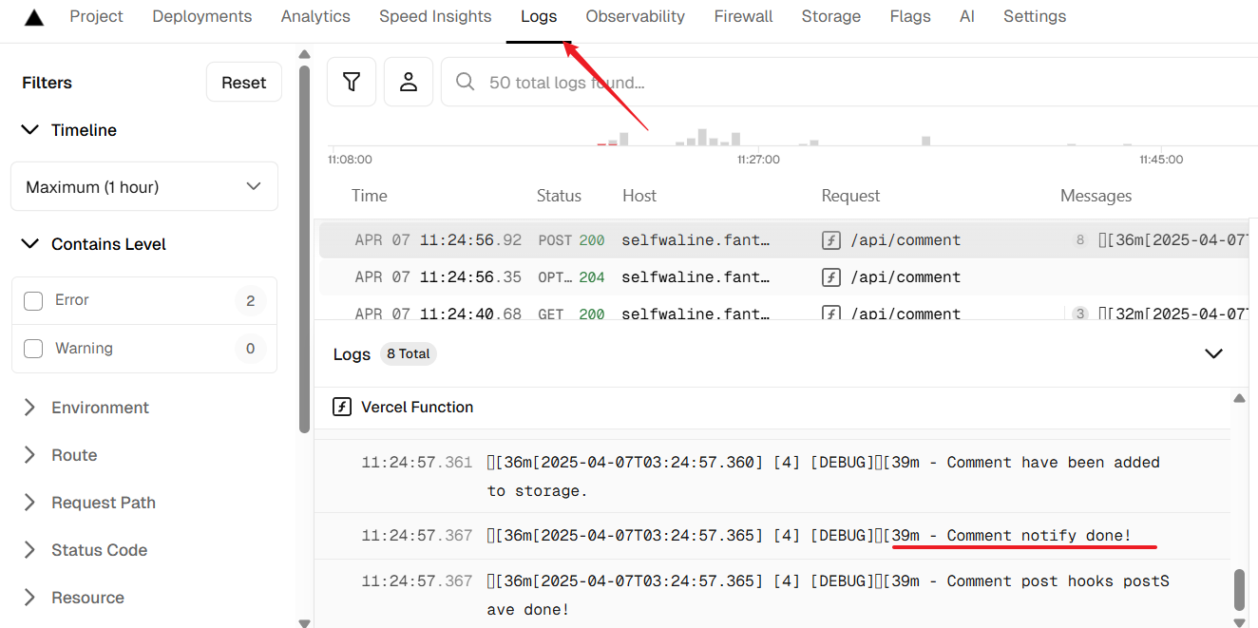Screen dimensions: 1258x628
Task: Collapse the Logs detail panel chevron
Action: [x=1213, y=353]
